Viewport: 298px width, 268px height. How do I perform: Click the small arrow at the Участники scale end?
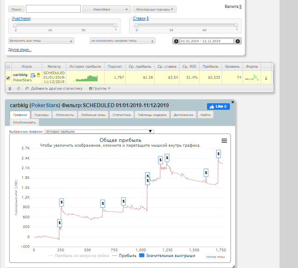point(116,30)
